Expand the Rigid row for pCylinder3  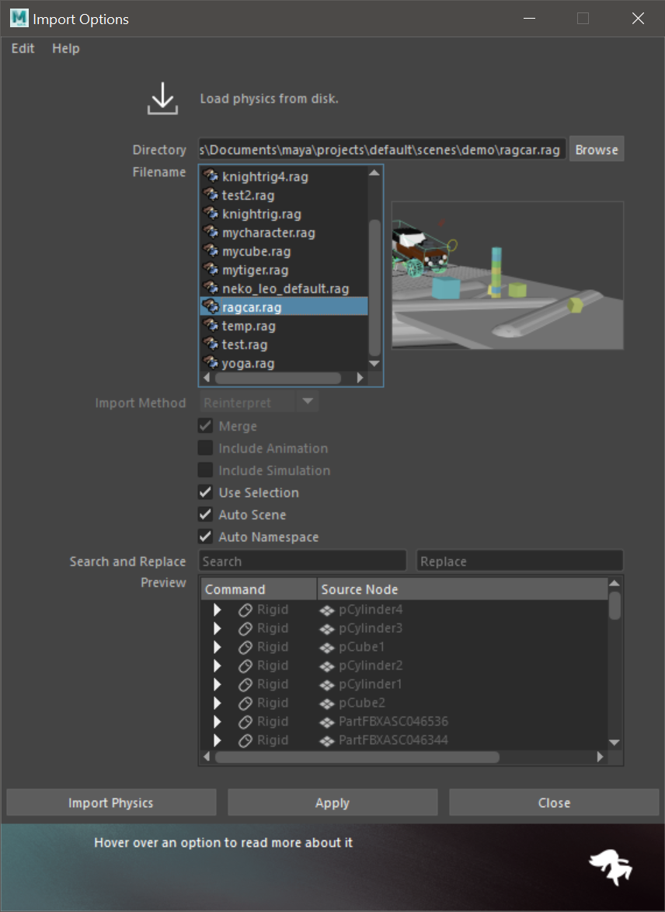pos(218,628)
